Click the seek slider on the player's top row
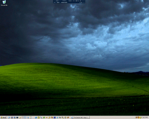Image resolution: width=149 pixels, height=119 pixels. point(80,1)
